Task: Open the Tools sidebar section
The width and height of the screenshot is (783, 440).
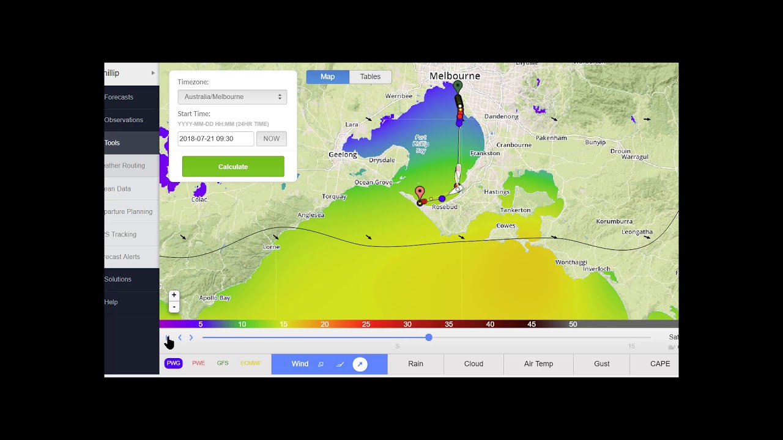Action: click(132, 142)
